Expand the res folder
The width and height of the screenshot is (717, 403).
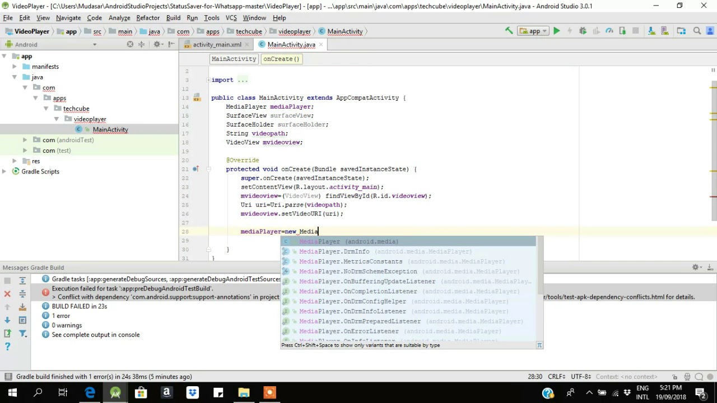coord(15,161)
